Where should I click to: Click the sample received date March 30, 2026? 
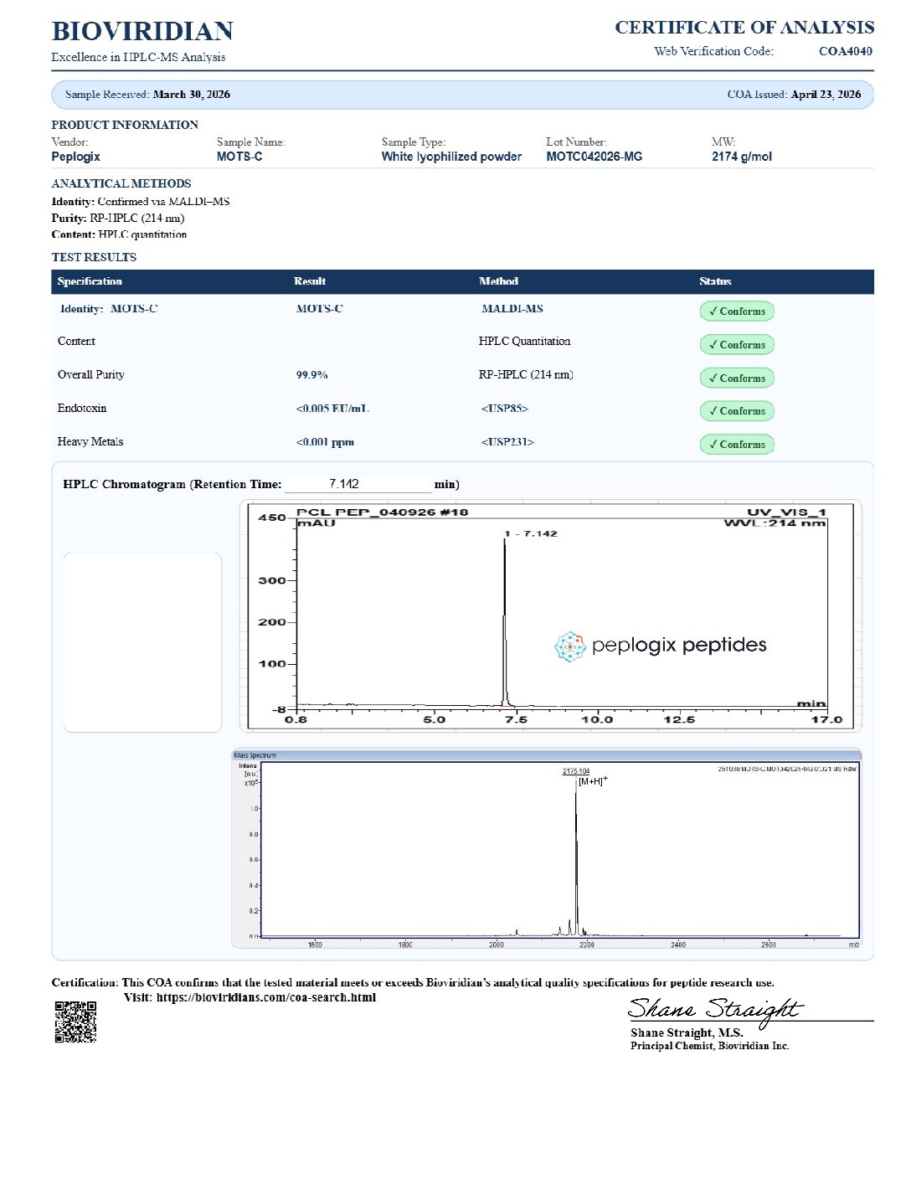192,95
